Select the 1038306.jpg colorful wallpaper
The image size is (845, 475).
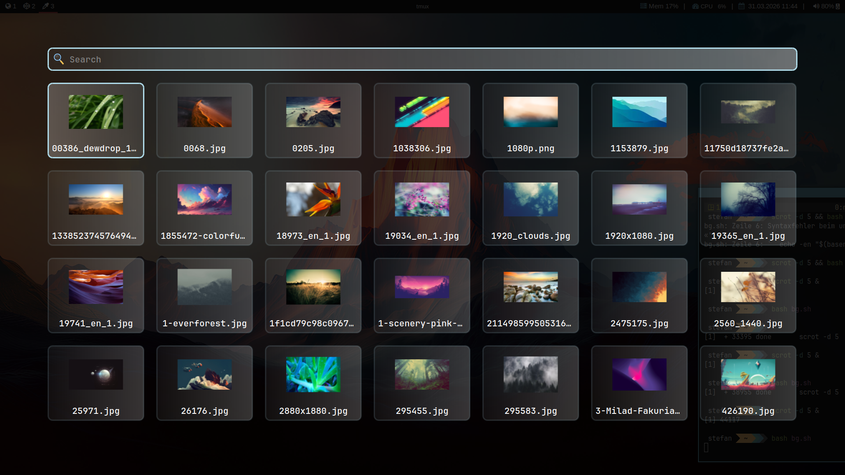click(422, 121)
